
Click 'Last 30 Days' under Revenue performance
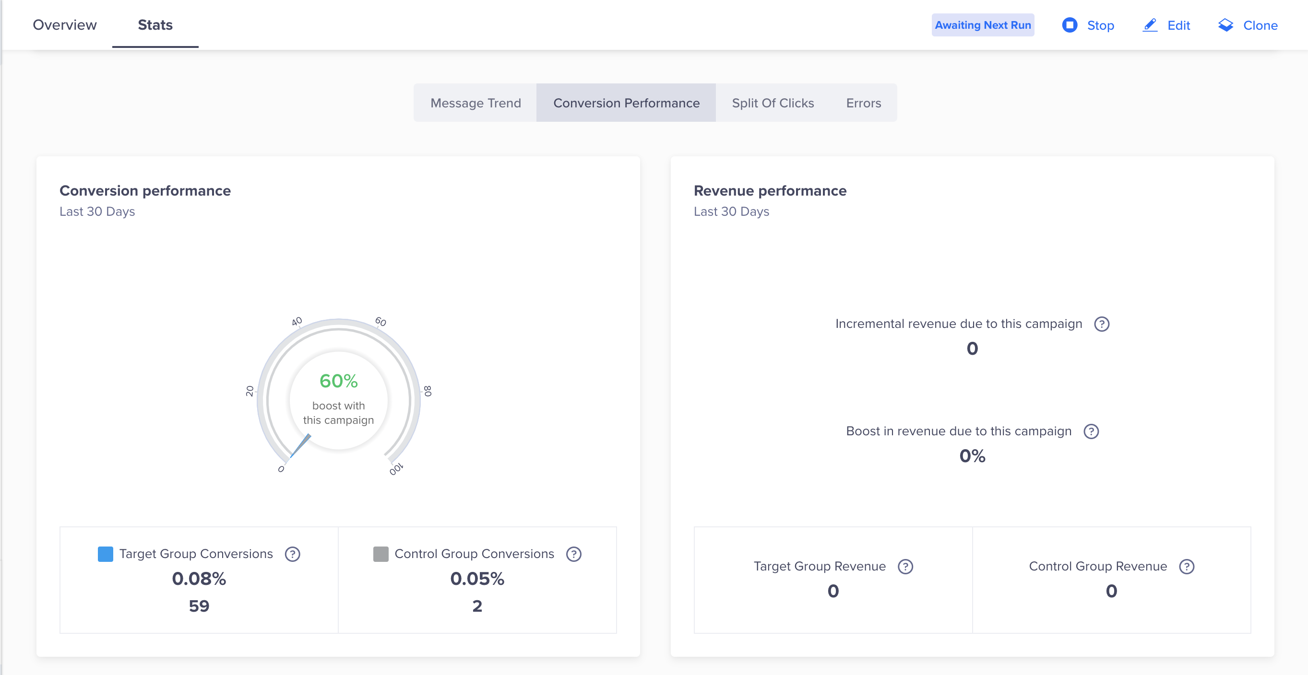tap(731, 211)
